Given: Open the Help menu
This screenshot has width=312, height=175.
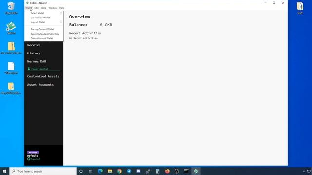Looking at the screenshot, I should click(62, 8).
